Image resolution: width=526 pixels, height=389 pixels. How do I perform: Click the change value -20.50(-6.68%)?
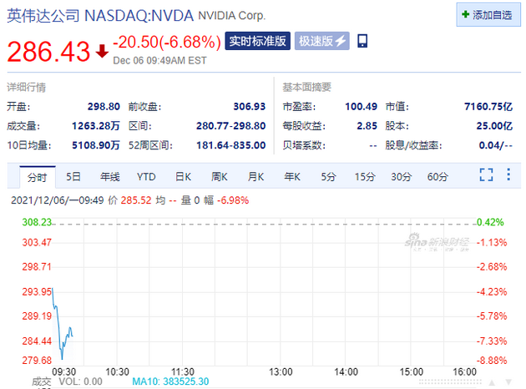(167, 42)
